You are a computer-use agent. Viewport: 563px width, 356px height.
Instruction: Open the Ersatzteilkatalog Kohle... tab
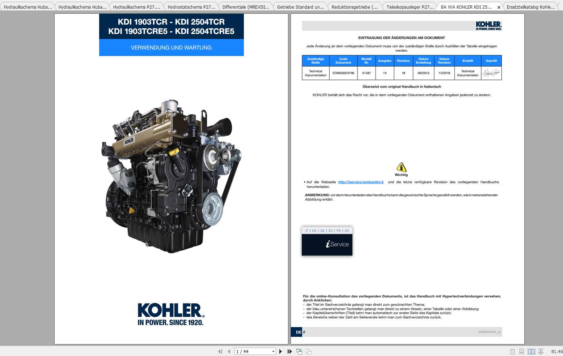[530, 7]
